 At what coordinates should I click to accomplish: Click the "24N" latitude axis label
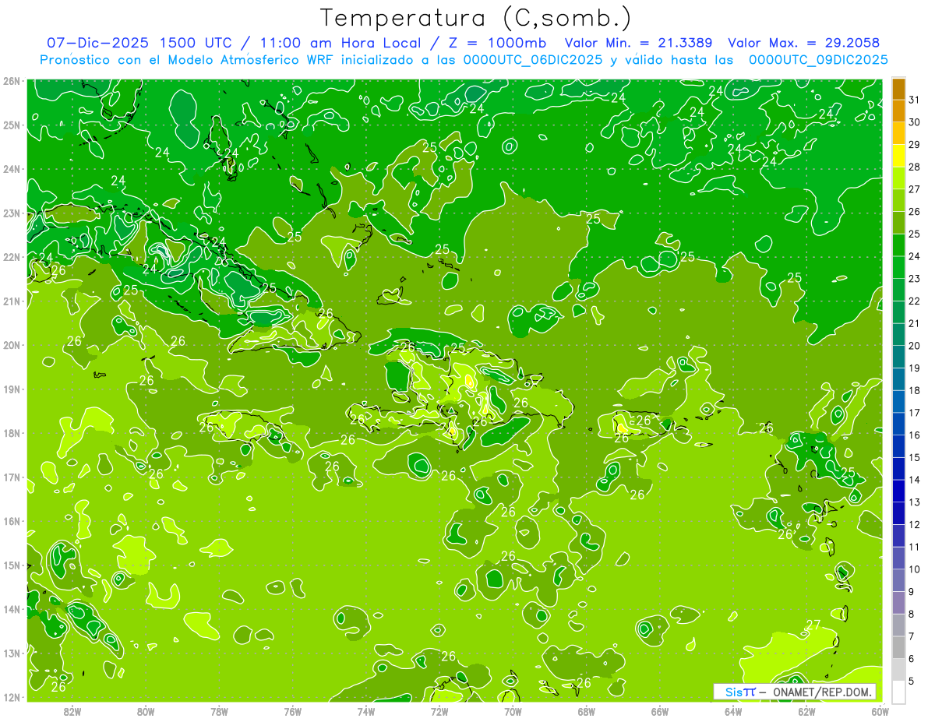(x=12, y=168)
